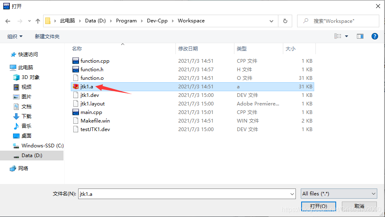Viewport: 385px width, 217px height.
Task: Open the recent locations chevron
Action: click(29, 21)
